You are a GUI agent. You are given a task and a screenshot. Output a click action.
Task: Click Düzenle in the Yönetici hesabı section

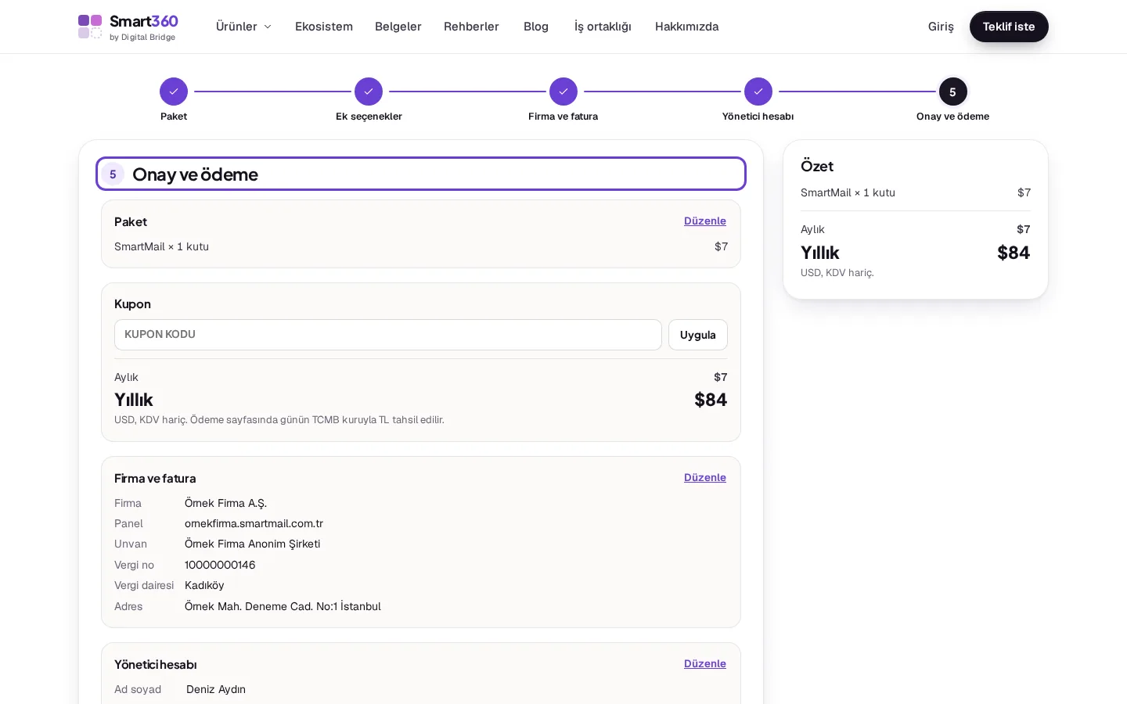[705, 663]
